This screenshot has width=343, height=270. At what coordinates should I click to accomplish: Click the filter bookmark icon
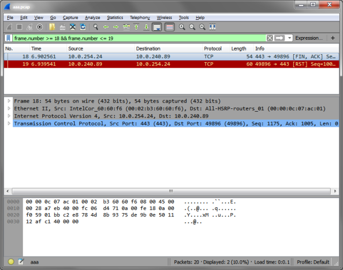point(9,38)
